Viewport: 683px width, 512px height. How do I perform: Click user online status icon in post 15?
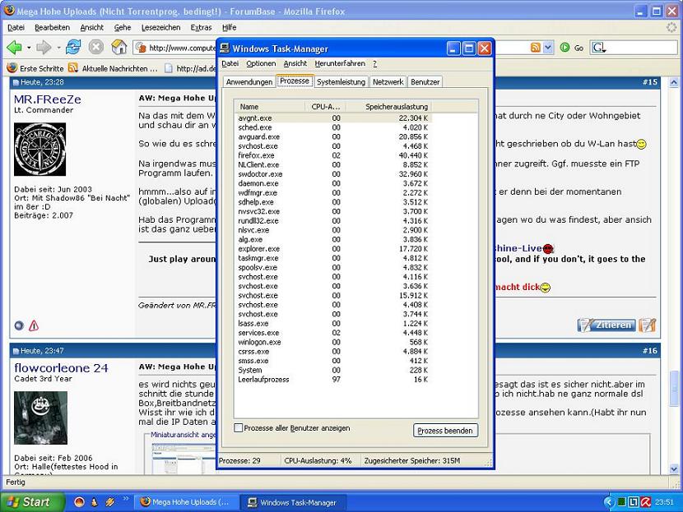click(x=19, y=325)
